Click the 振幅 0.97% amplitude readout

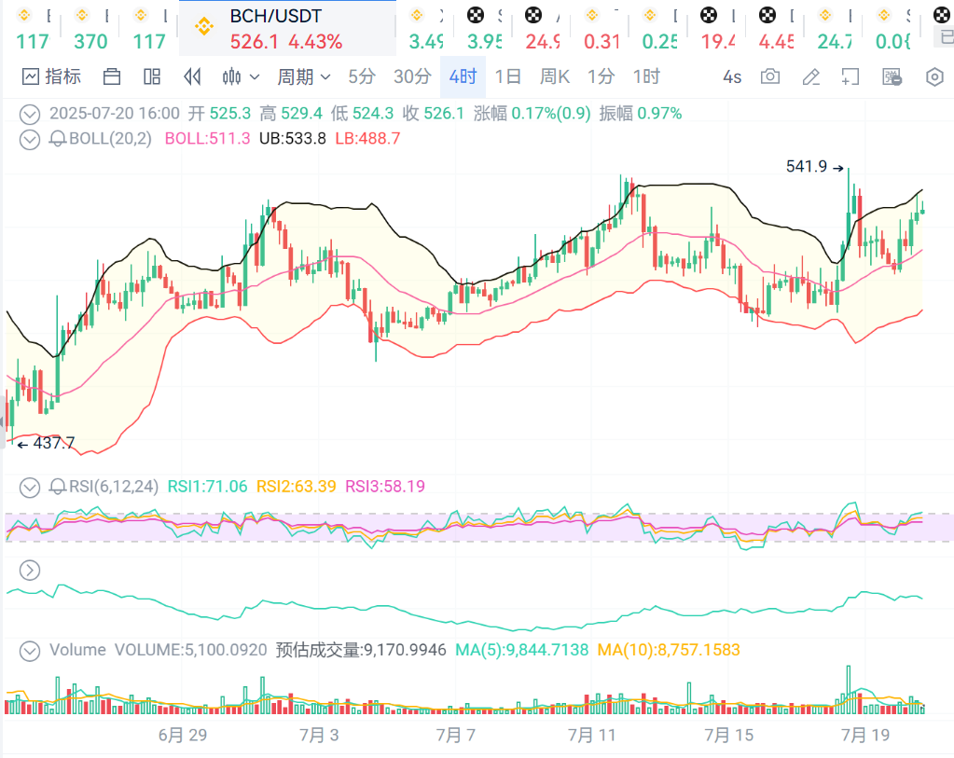point(640,113)
